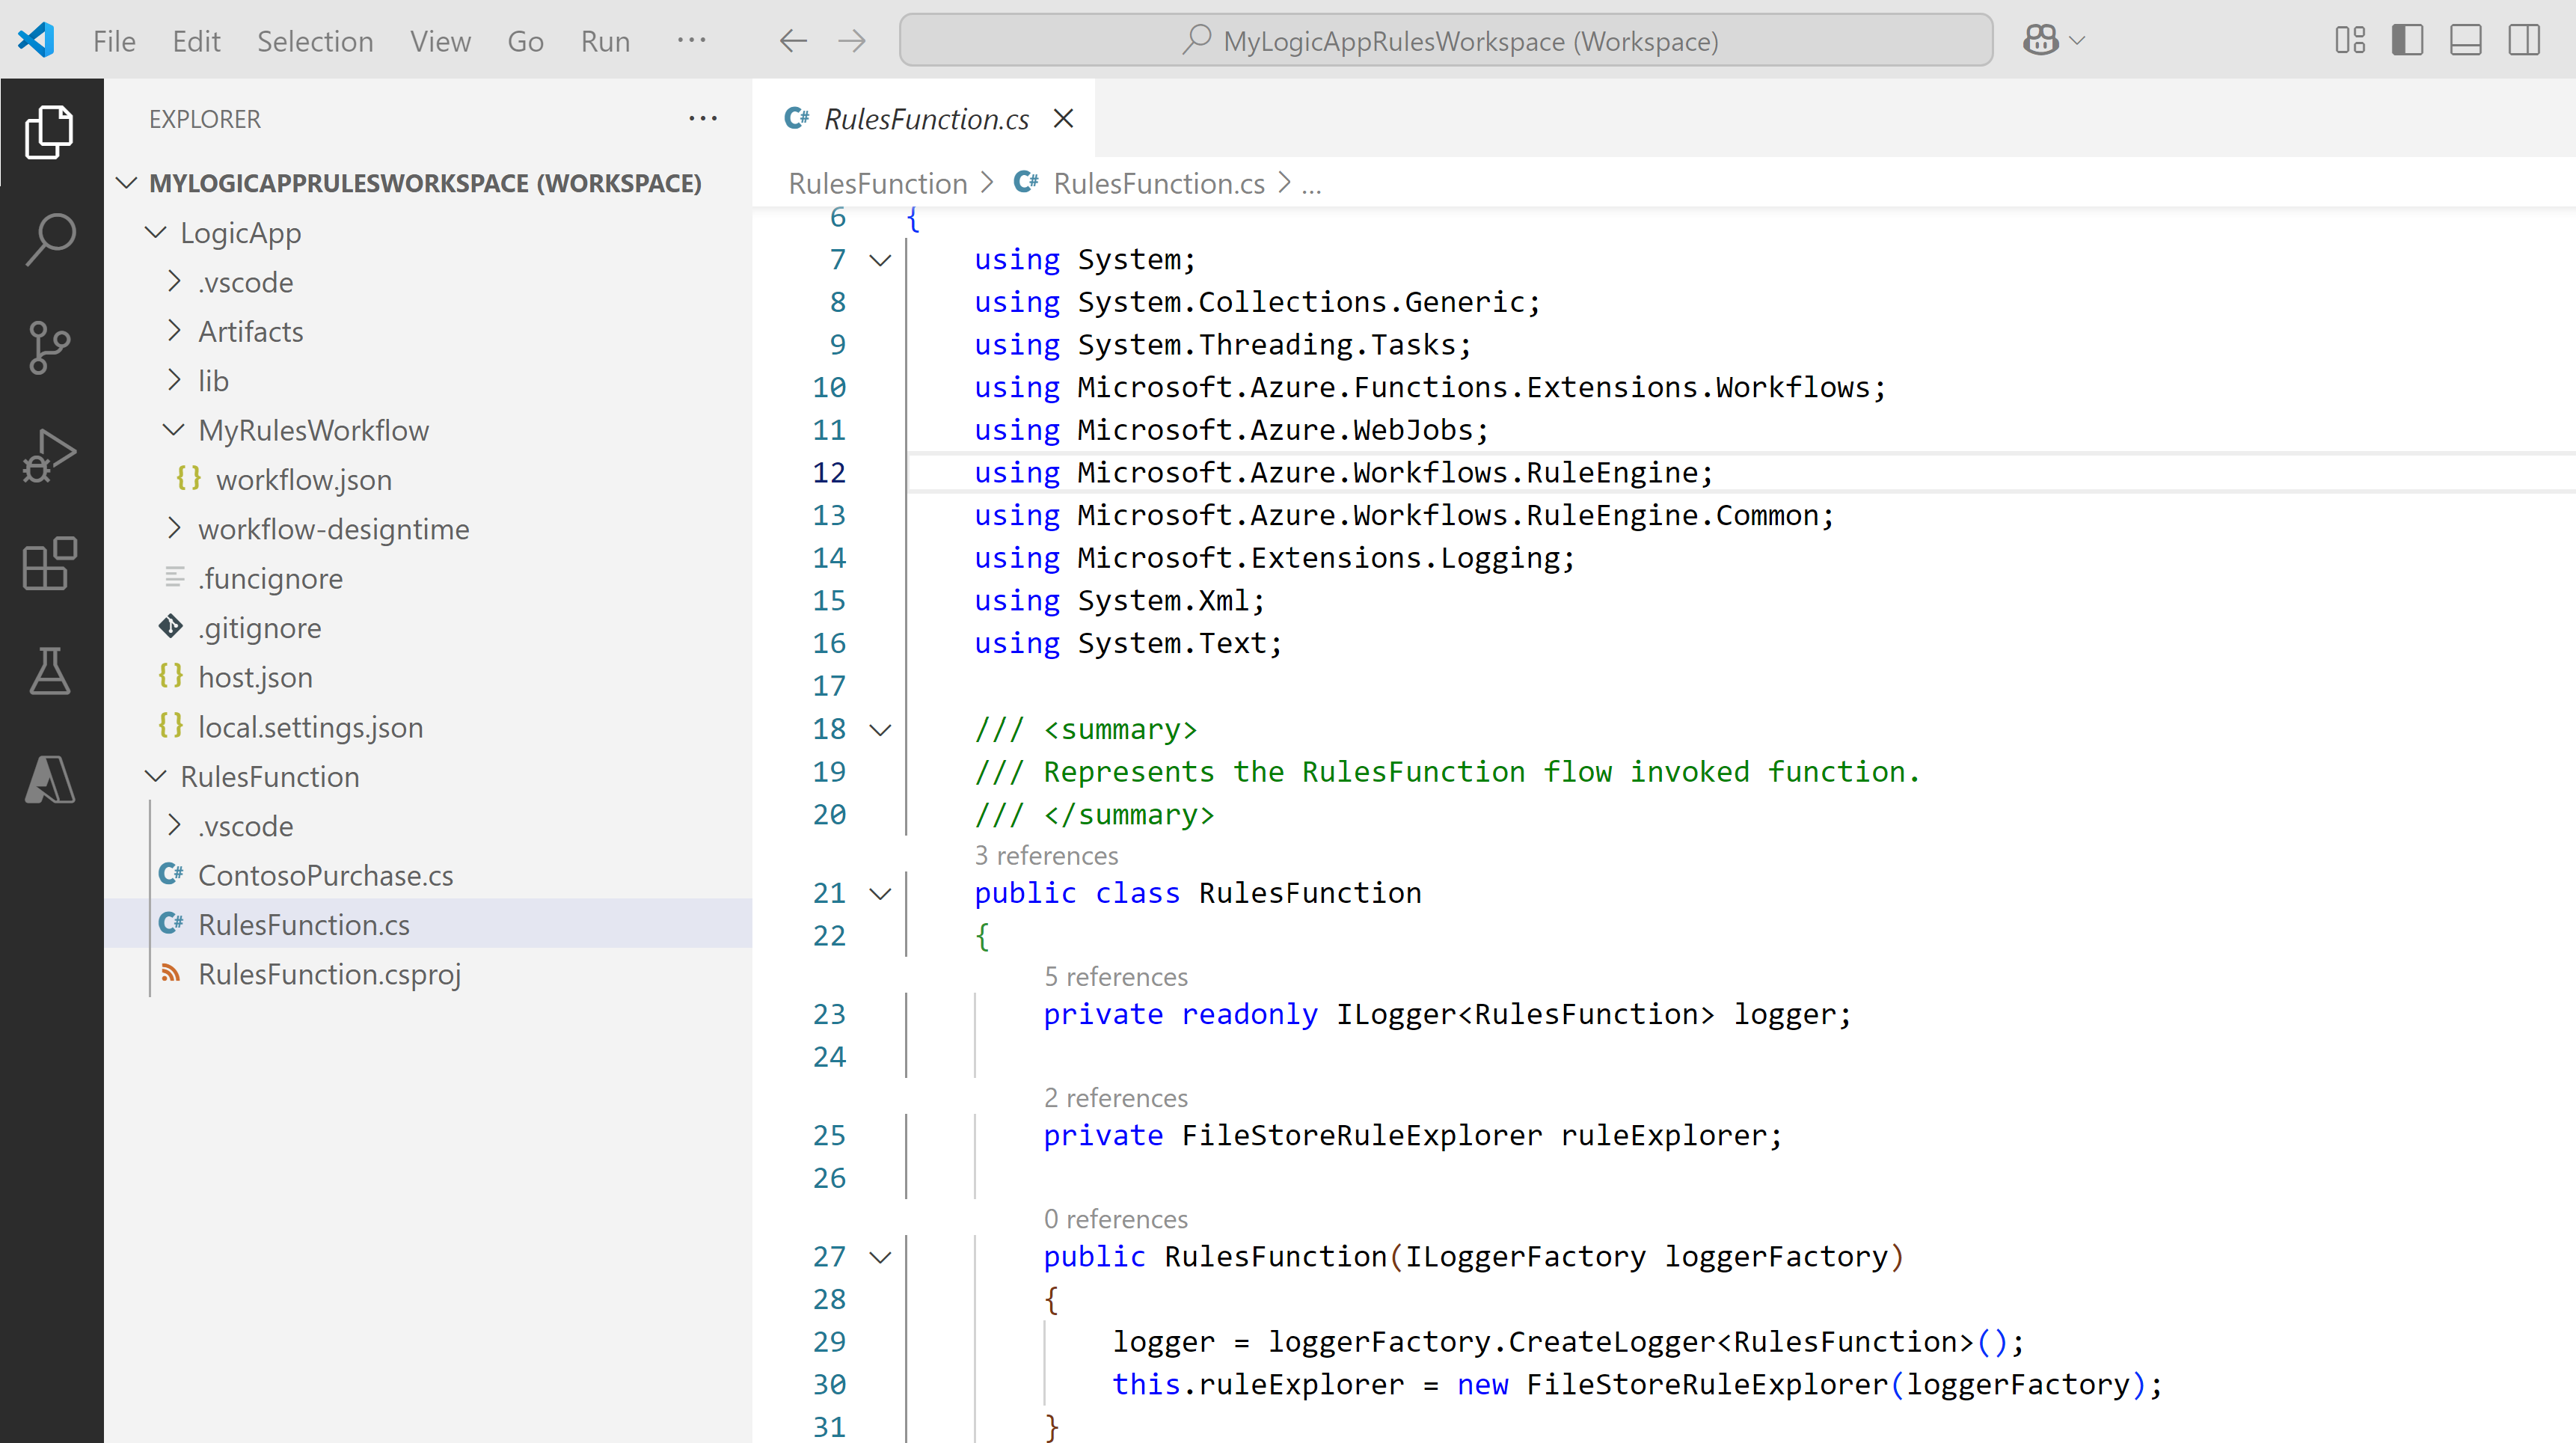The width and height of the screenshot is (2576, 1443).
Task: Open the Search view in the activity bar
Action: click(x=49, y=238)
